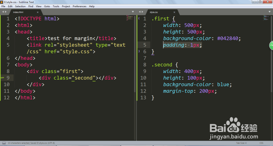273x146 pixels.
Task: Click the class "first" attribute value
Action: 70,71
